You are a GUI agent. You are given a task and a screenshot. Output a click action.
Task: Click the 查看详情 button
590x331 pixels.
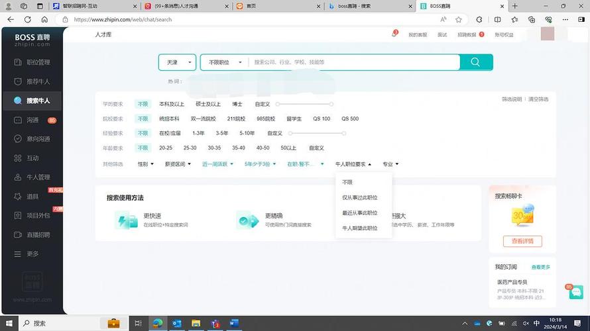(x=522, y=241)
